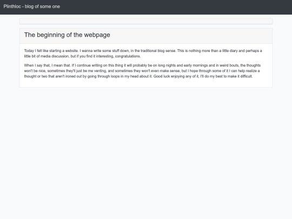Click the dark navigation bar's empty area
The image size is (292, 219).
click(176, 7)
